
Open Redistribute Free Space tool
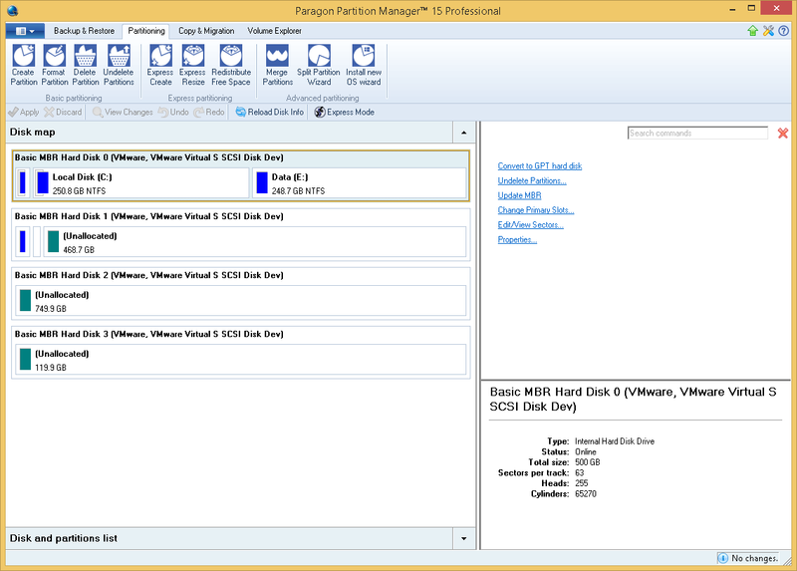pyautogui.click(x=231, y=65)
